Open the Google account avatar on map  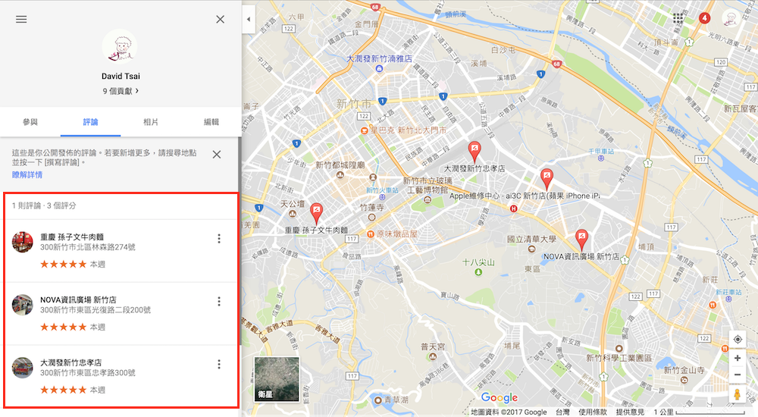(731, 18)
